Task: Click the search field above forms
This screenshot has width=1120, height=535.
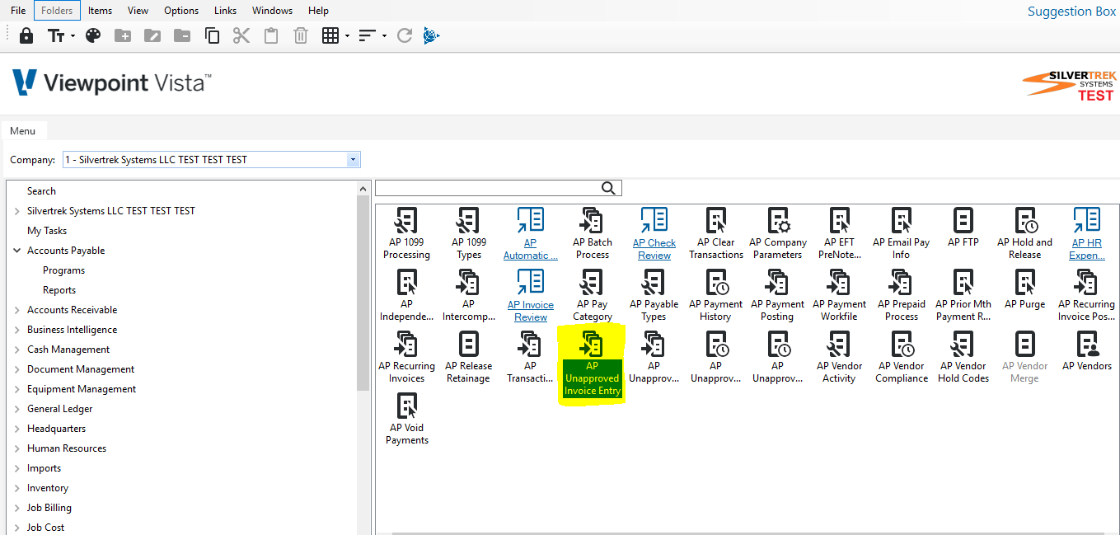Action: coord(498,188)
